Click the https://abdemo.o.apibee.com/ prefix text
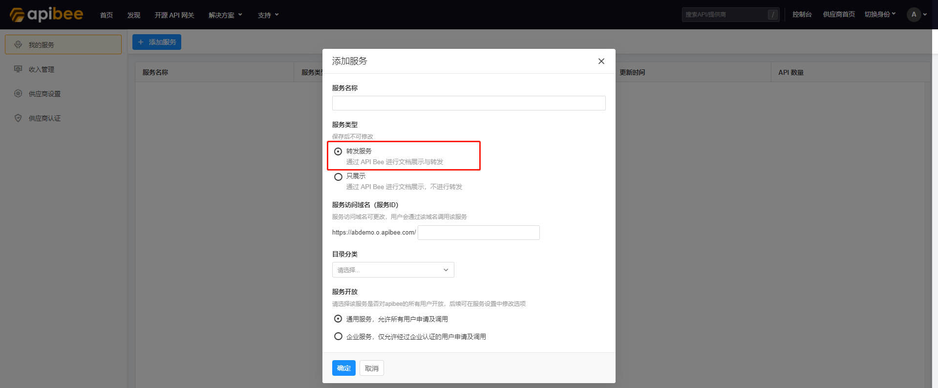938x388 pixels. [374, 233]
